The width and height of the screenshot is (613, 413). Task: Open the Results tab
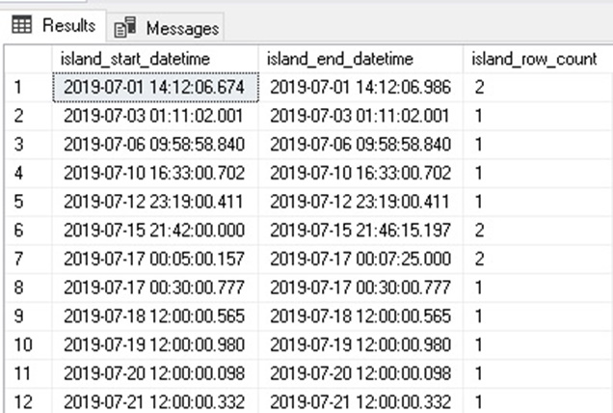53,25
